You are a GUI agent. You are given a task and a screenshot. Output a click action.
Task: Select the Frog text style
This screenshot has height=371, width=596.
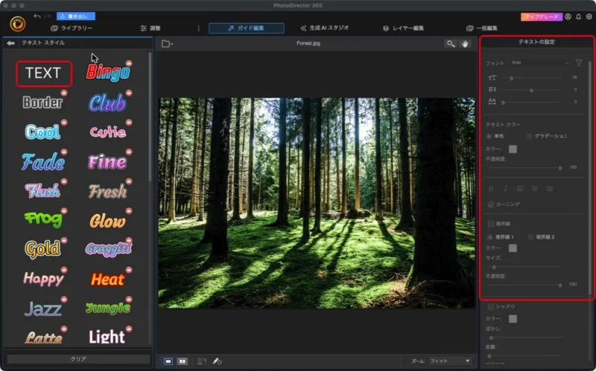[x=43, y=219]
